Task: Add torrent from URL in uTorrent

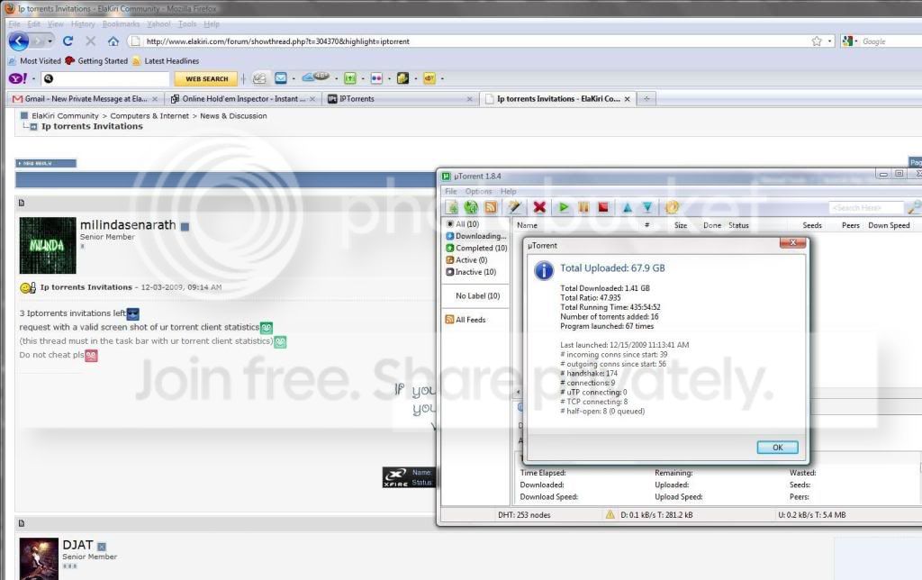Action: (x=471, y=207)
